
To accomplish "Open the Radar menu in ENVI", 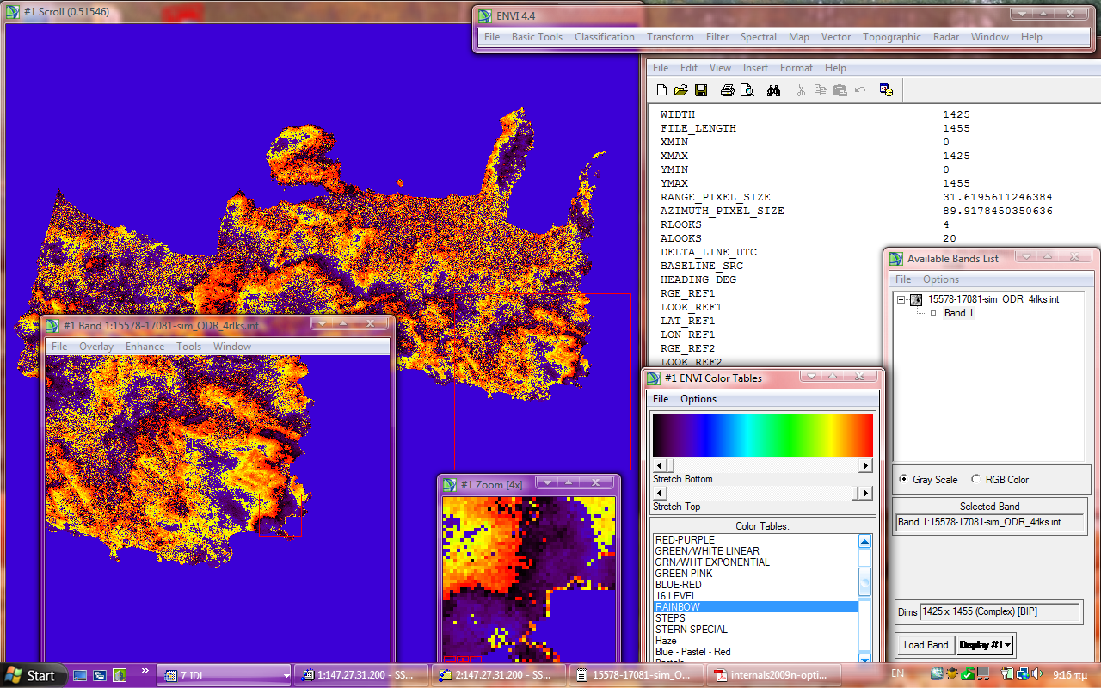I will tap(946, 37).
